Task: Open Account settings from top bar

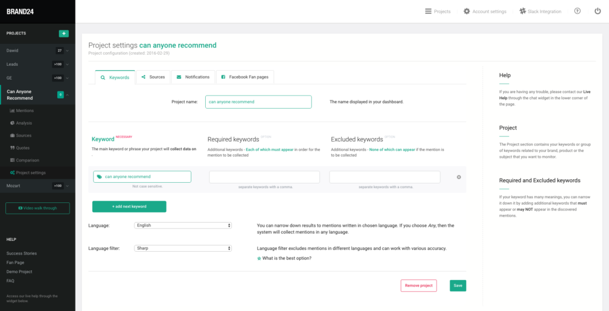Action: click(485, 11)
